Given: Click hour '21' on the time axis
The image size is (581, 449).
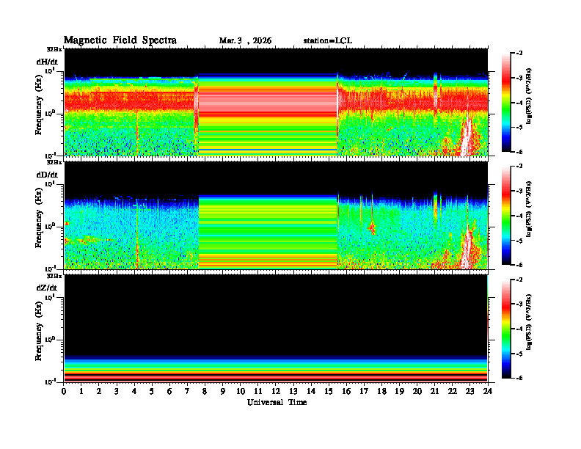Looking at the screenshot, I should pyautogui.click(x=434, y=392).
